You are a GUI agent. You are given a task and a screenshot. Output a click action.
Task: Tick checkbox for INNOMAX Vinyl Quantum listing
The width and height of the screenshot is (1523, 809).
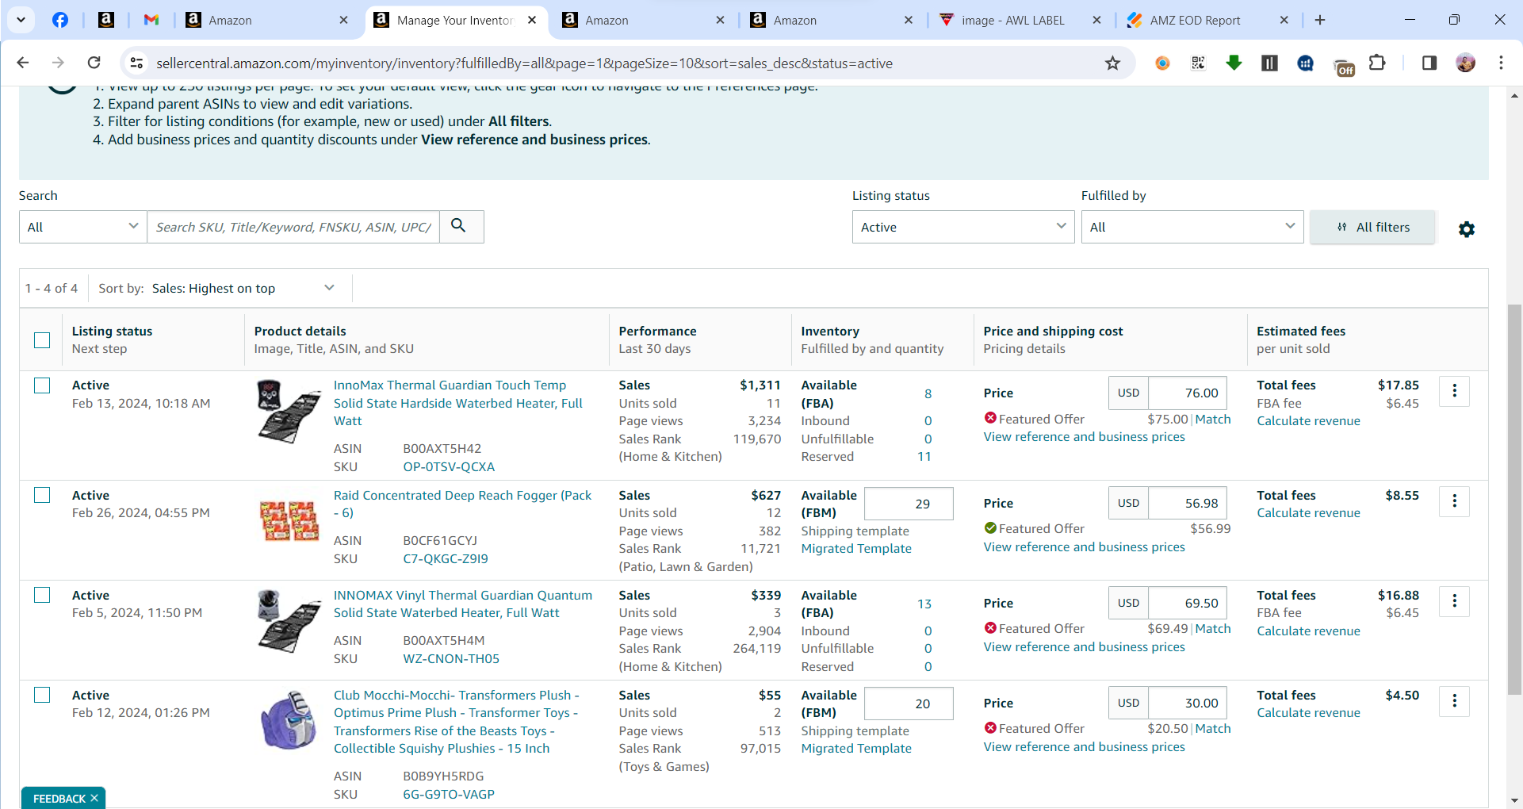coord(42,595)
